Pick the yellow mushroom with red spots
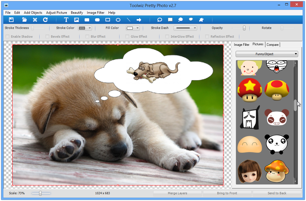This screenshot has width=306, height=201. click(277, 90)
